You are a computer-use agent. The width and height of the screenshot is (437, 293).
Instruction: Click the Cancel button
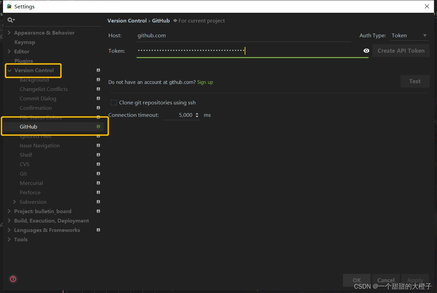[386, 280]
